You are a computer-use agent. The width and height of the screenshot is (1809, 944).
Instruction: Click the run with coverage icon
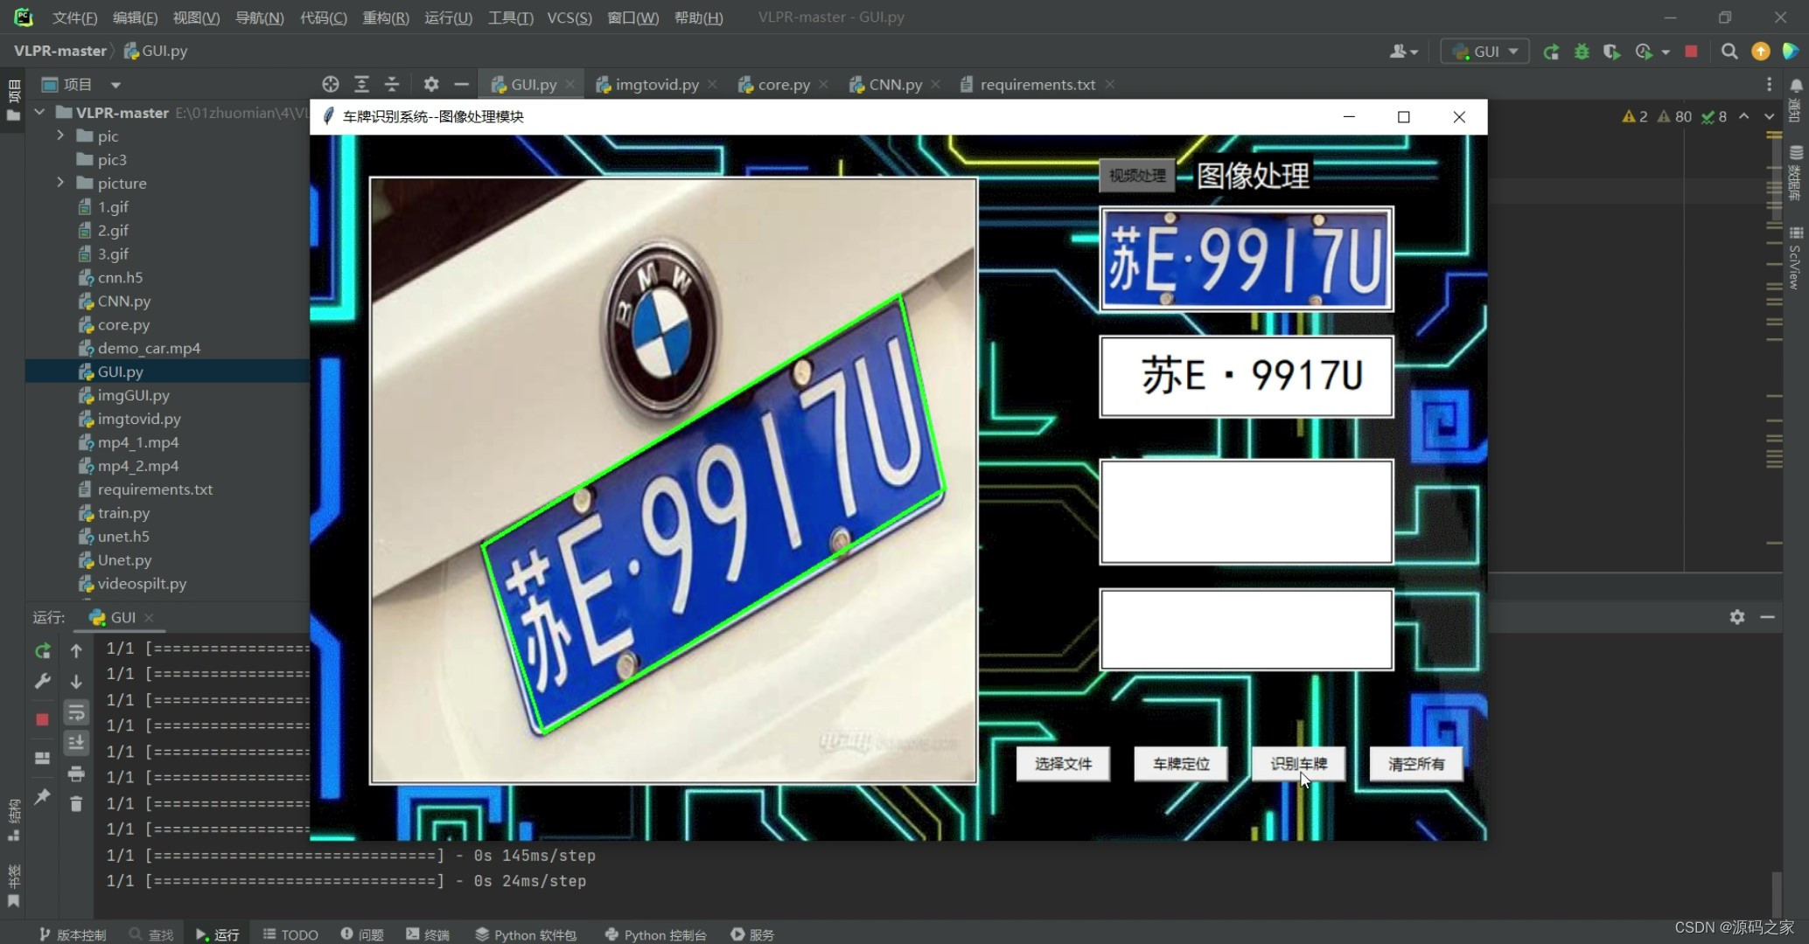point(1611,52)
